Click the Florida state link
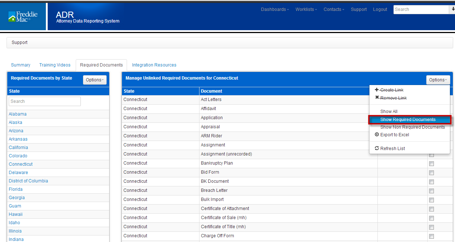This screenshot has width=455, height=242. [x=16, y=189]
